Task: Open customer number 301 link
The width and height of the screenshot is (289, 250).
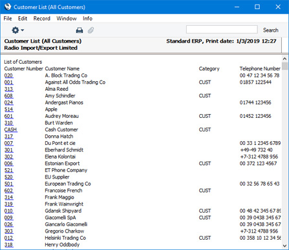Action: click(x=8, y=150)
